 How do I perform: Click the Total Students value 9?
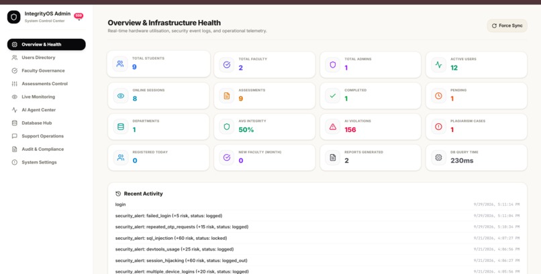pos(134,67)
